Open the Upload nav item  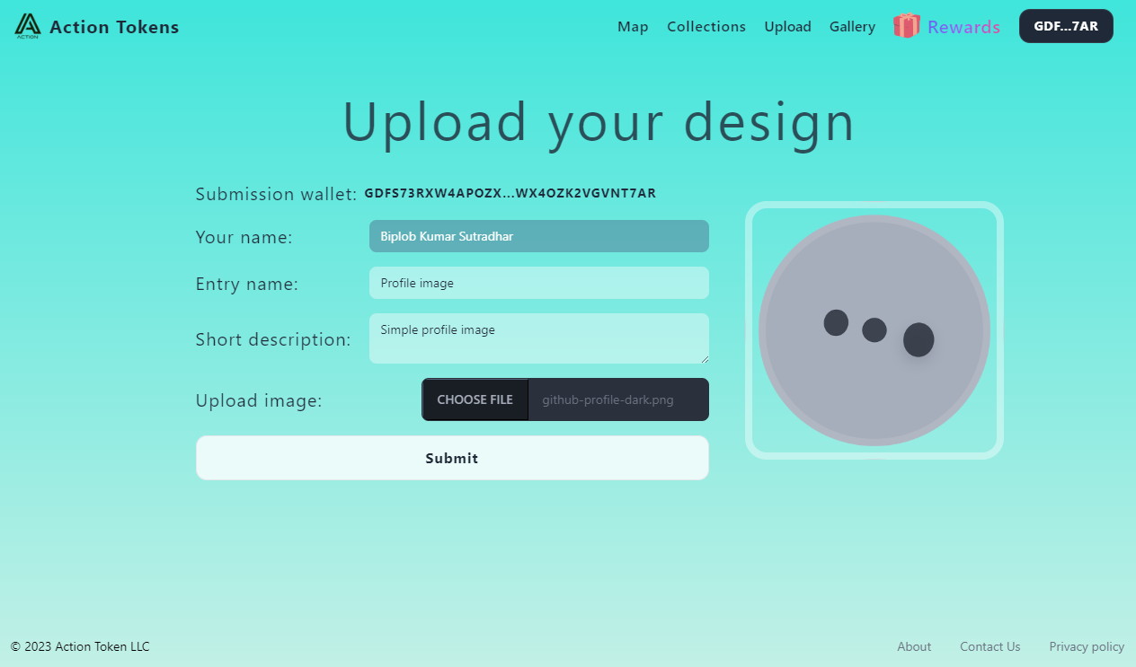pos(788,27)
